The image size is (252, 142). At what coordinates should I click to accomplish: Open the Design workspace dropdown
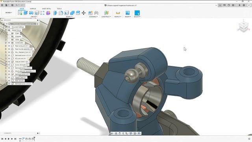(x=9, y=13)
